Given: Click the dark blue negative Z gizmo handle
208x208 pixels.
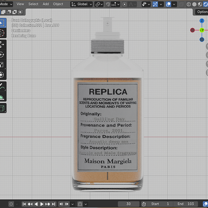Looking at the screenshot, I should point(202,40).
